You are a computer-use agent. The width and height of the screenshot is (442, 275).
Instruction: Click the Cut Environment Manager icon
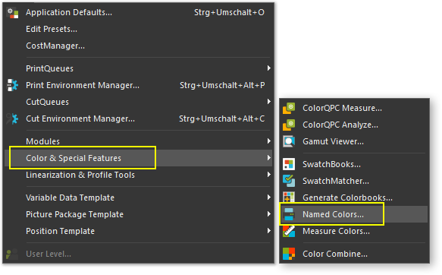pos(12,119)
